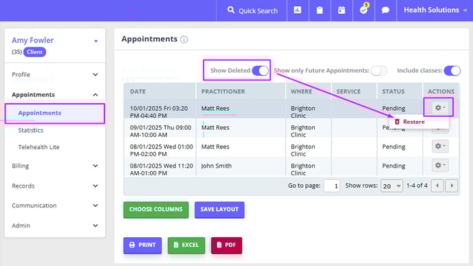The height and width of the screenshot is (266, 473).
Task: Go to next page of results
Action: coord(452,186)
